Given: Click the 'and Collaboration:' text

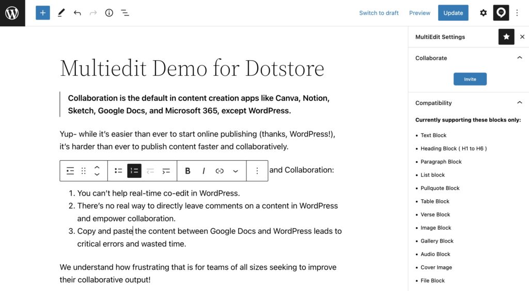Looking at the screenshot, I should click(302, 170).
